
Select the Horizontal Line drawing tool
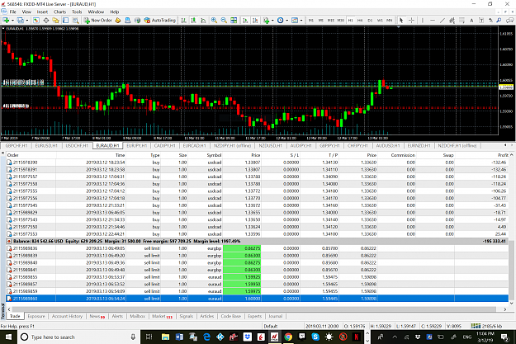coord(433,21)
